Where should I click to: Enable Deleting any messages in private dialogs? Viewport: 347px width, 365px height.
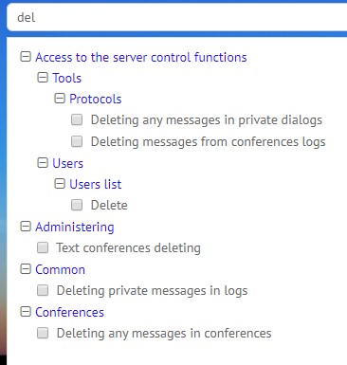tap(77, 119)
